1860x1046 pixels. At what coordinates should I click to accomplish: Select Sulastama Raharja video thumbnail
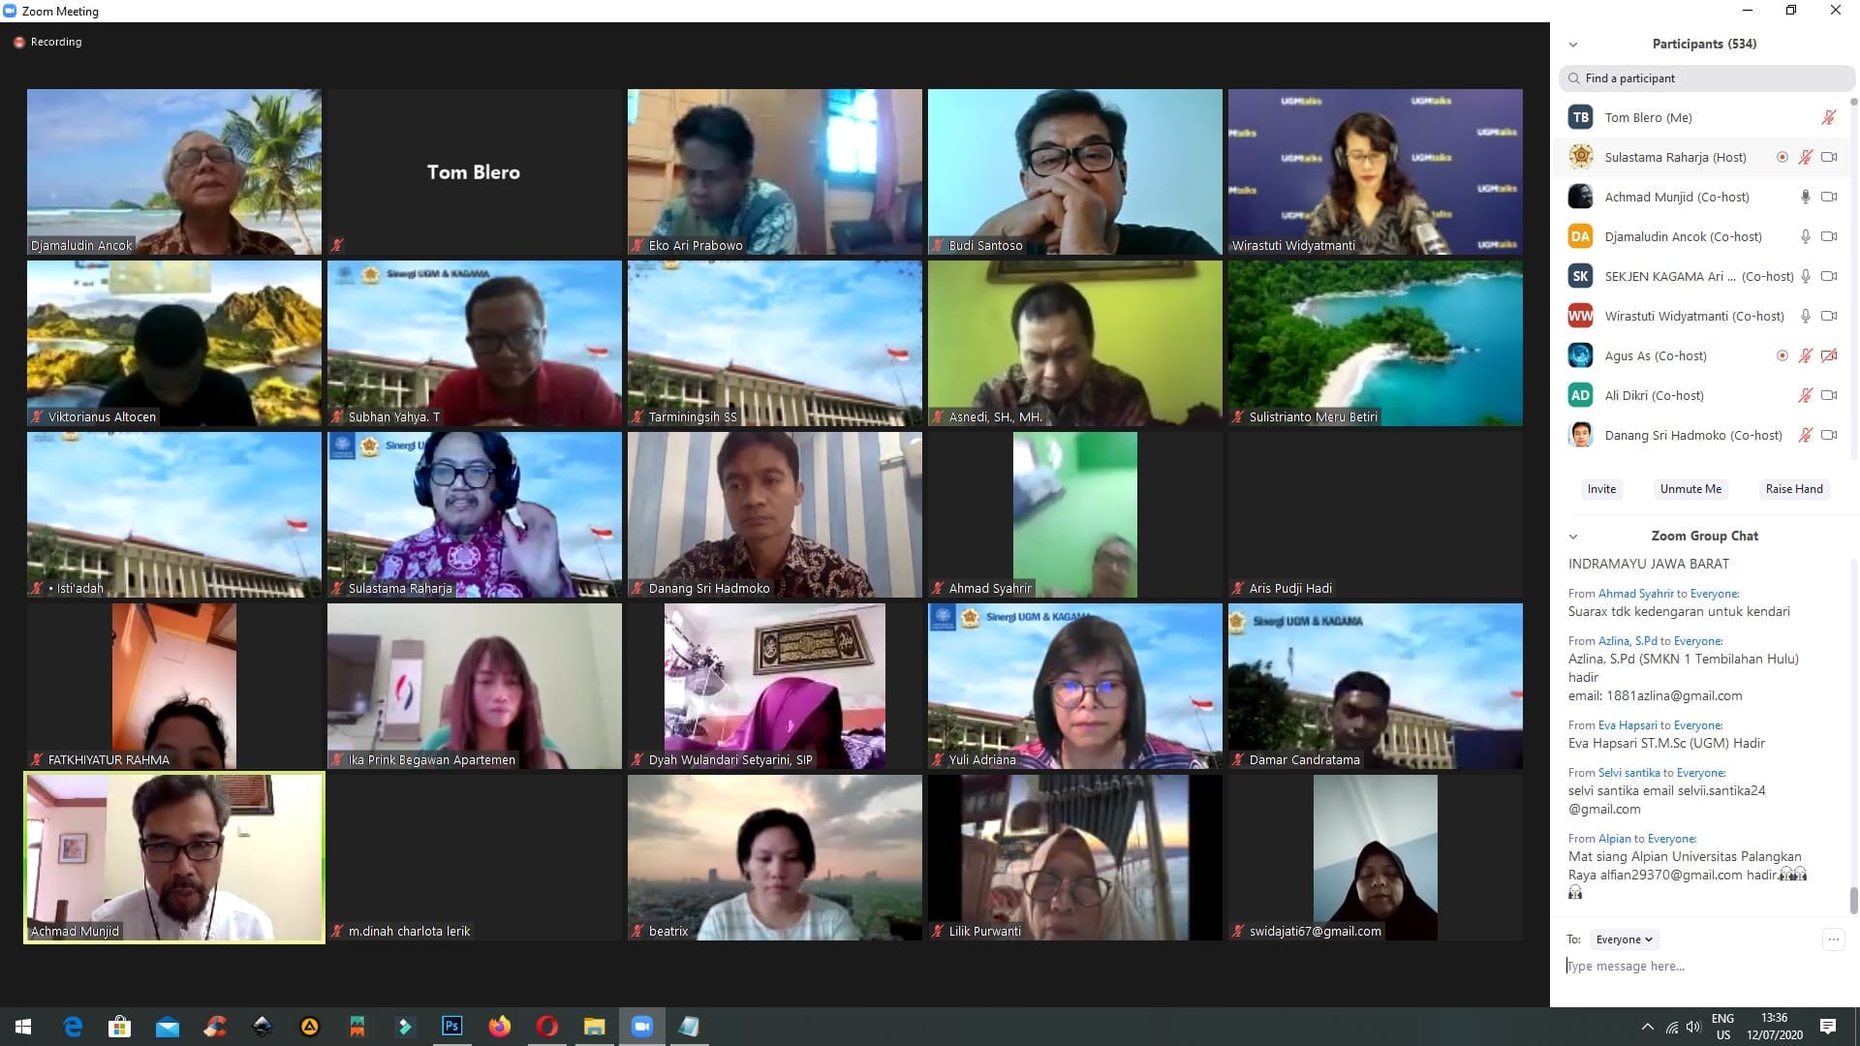[x=475, y=513]
